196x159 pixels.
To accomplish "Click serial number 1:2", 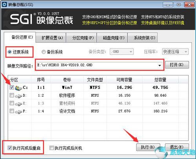I will (x=41, y=96).
